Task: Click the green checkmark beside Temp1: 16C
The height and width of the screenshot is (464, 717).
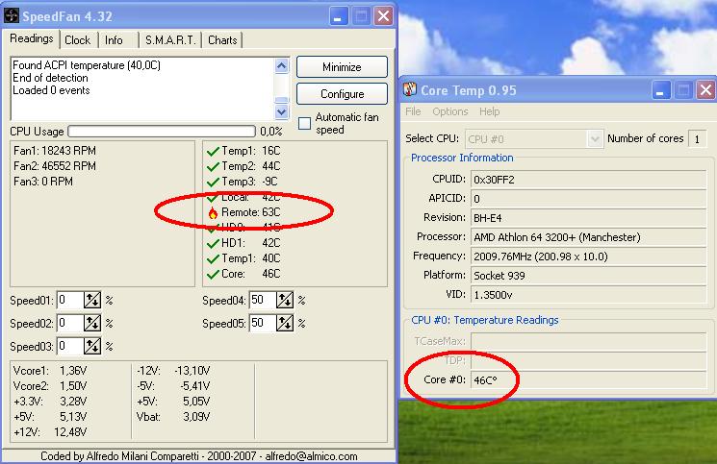Action: [x=213, y=152]
